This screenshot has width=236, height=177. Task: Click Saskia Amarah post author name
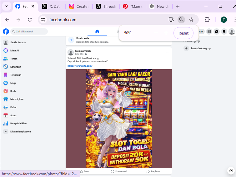83,51
